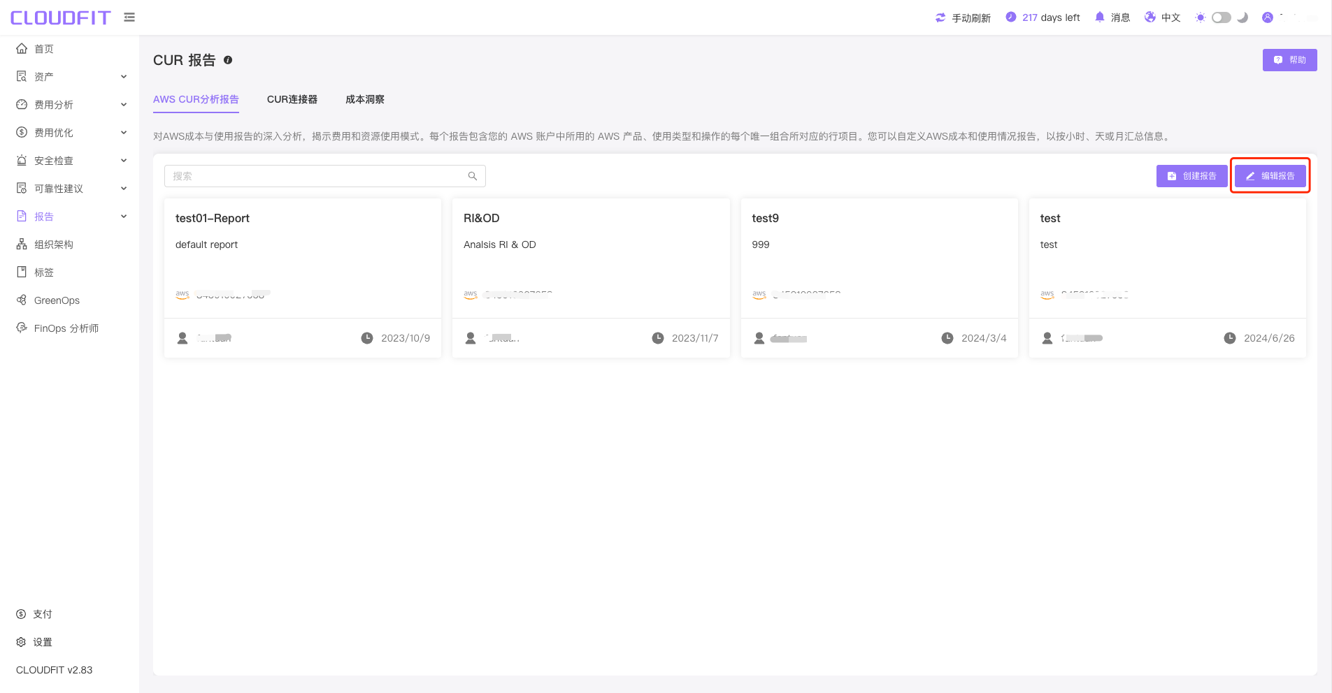This screenshot has width=1332, height=693.
Task: Click the 设置 gear icon
Action: click(21, 642)
